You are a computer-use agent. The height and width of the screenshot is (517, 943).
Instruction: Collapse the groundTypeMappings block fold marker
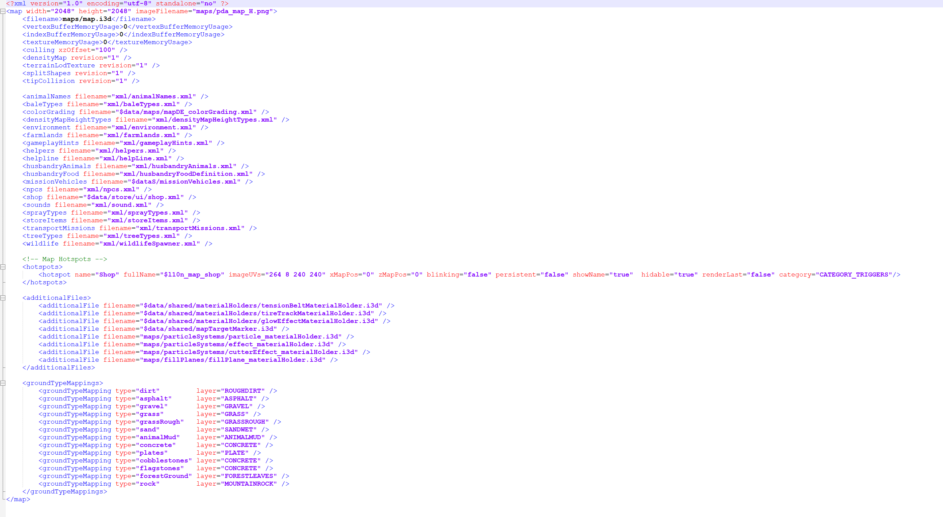click(3, 383)
